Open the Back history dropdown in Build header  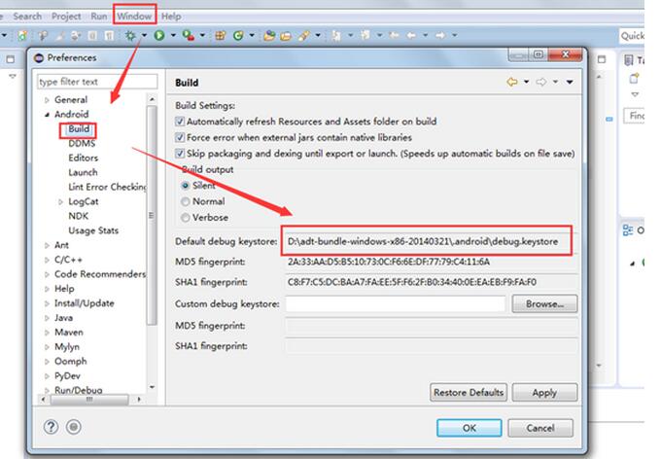[527, 82]
